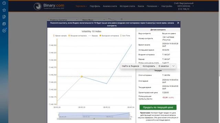This screenshot has width=220, height=123.
Task: Open the Вверх/Вниз contract type dropdown
Action: [x=93, y=20]
